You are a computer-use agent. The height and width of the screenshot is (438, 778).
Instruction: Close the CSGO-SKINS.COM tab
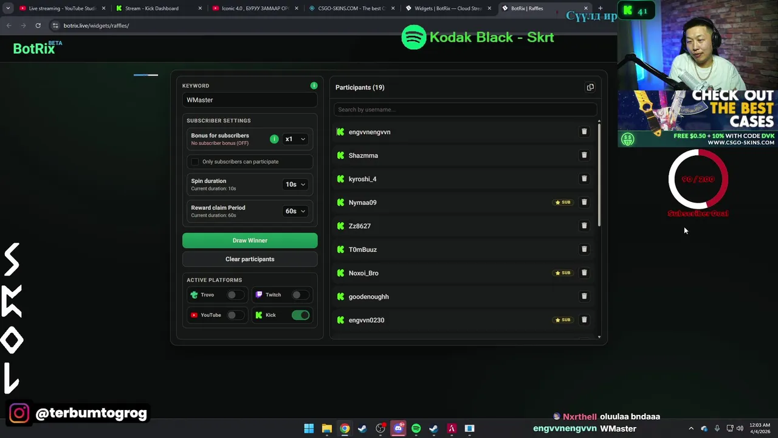(x=393, y=9)
